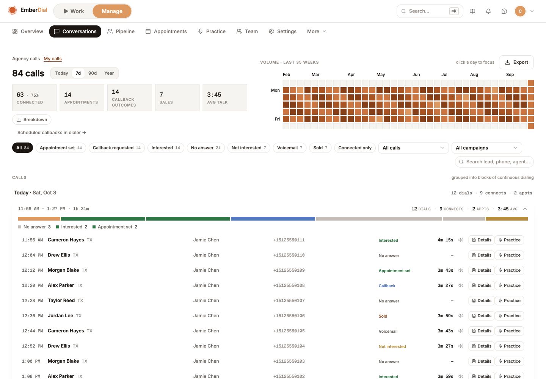The height and width of the screenshot is (379, 546).
Task: Select the Manage mode toggle
Action: click(x=112, y=11)
